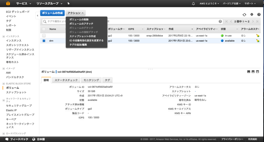Switch to the ステータスチェック tab
This screenshot has height=142, width=264.
pyautogui.click(x=66, y=80)
